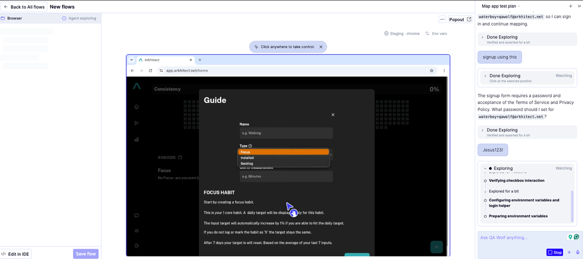Pop out the browser view
The image size is (583, 259).
coord(460,19)
